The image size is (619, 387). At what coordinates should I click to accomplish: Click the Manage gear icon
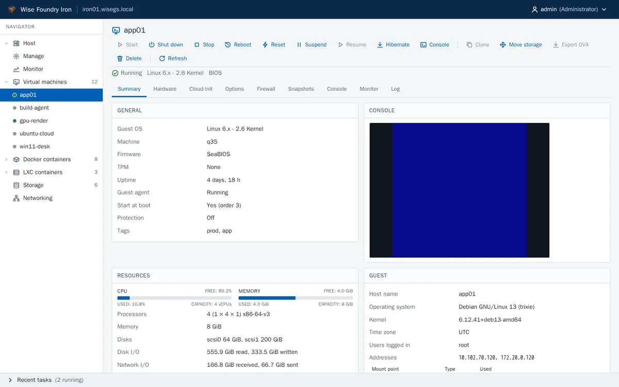click(17, 56)
